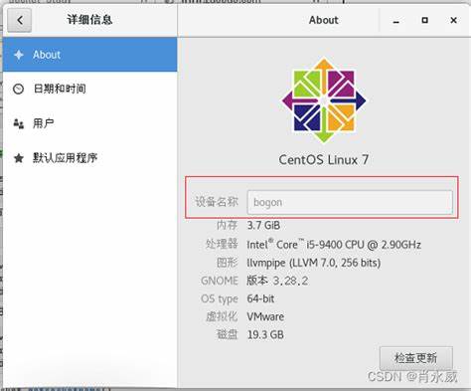Image resolution: width=471 pixels, height=391 pixels.
Task: Go back using the header arrow button
Action: click(x=20, y=20)
